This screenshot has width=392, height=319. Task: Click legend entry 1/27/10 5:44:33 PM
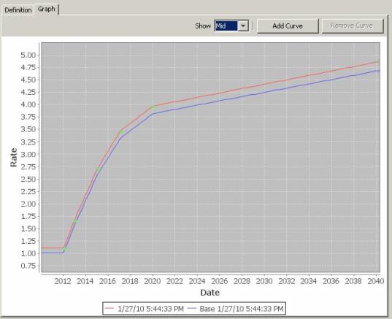coord(150,309)
